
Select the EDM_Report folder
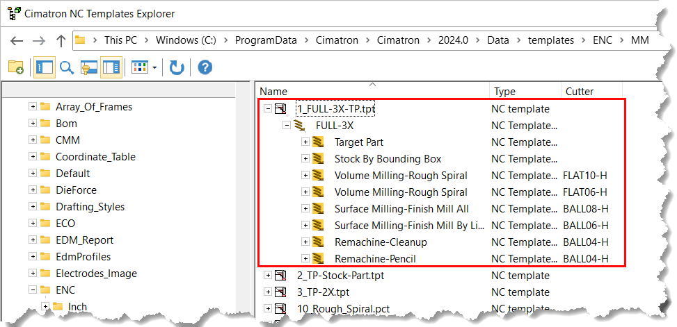click(x=85, y=240)
